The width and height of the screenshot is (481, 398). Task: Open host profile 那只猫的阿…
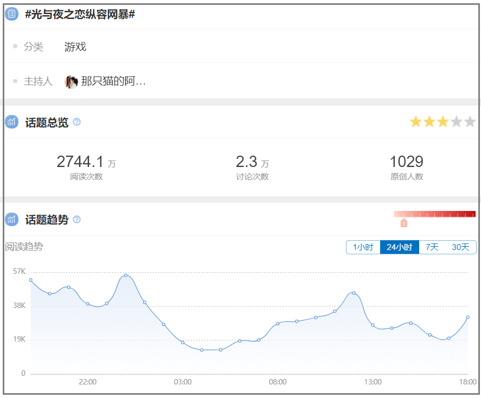click(113, 81)
